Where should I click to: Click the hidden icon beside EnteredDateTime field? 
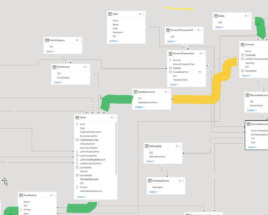(x=200, y=72)
